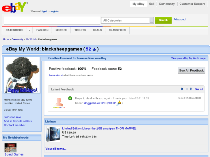The width and height of the screenshot is (210, 157).
Task: Go to Community breadcrumb link
Action: coord(17,39)
